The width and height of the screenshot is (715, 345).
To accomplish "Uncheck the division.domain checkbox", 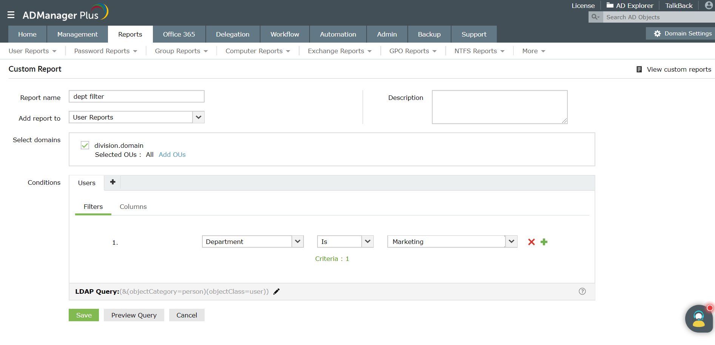I will (85, 145).
